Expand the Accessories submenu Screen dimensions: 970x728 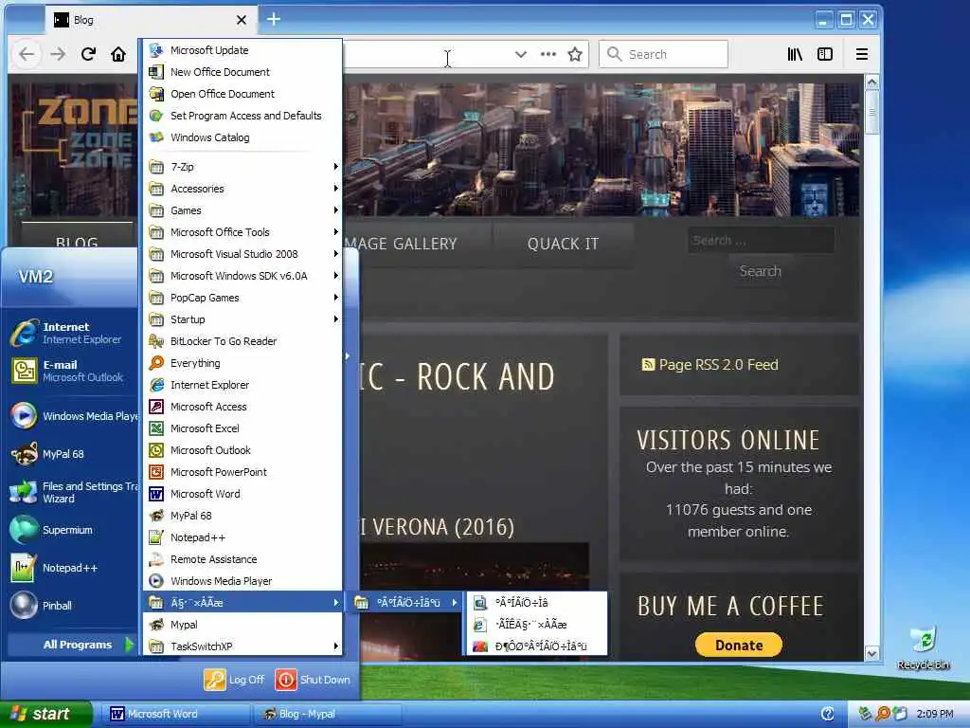click(243, 189)
